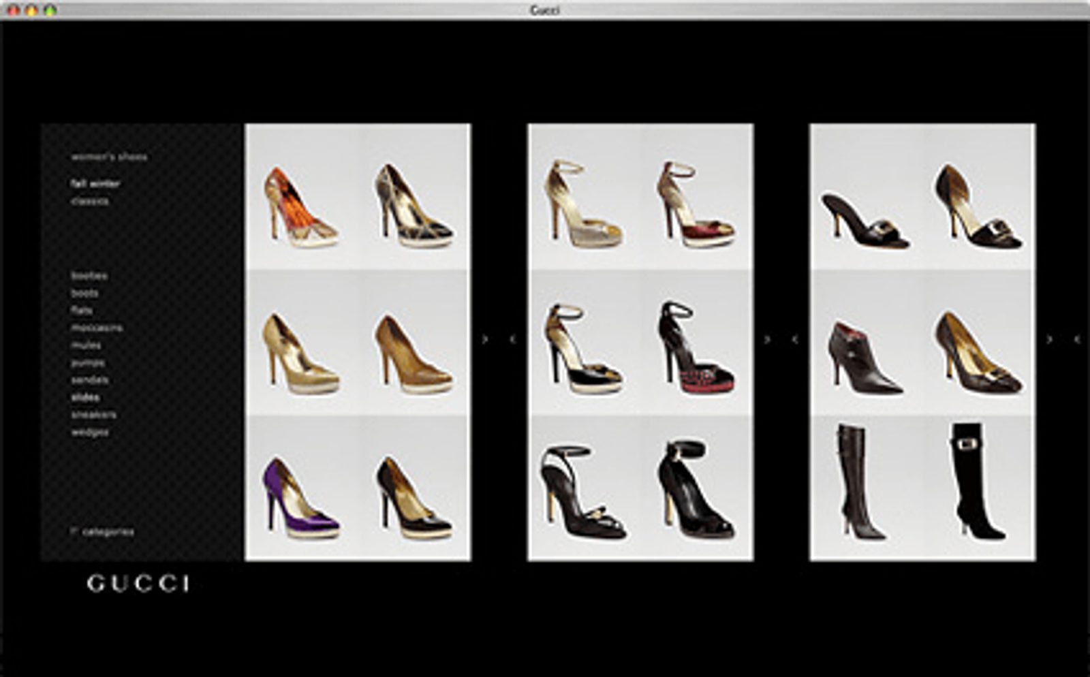View the gold ankle-strap peep-toe sandal

[583, 204]
